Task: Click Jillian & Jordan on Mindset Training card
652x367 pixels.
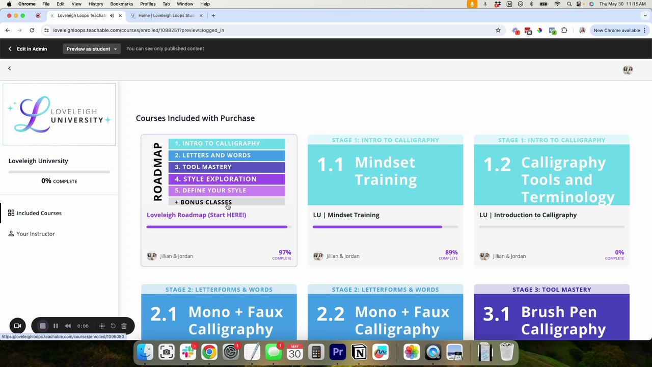Action: click(x=343, y=256)
